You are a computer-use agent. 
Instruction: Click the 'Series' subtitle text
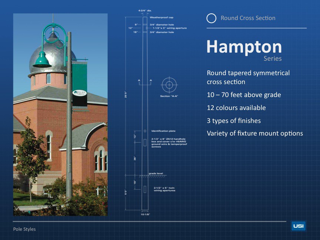[273, 59]
